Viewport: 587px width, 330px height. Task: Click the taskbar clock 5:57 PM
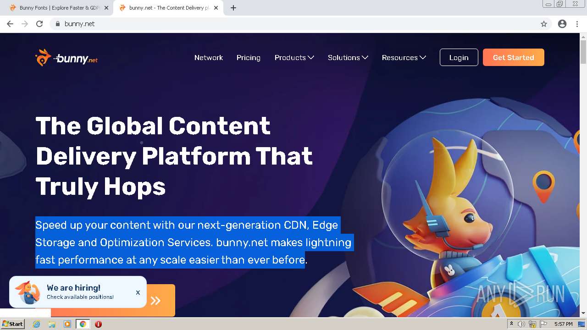(563, 324)
